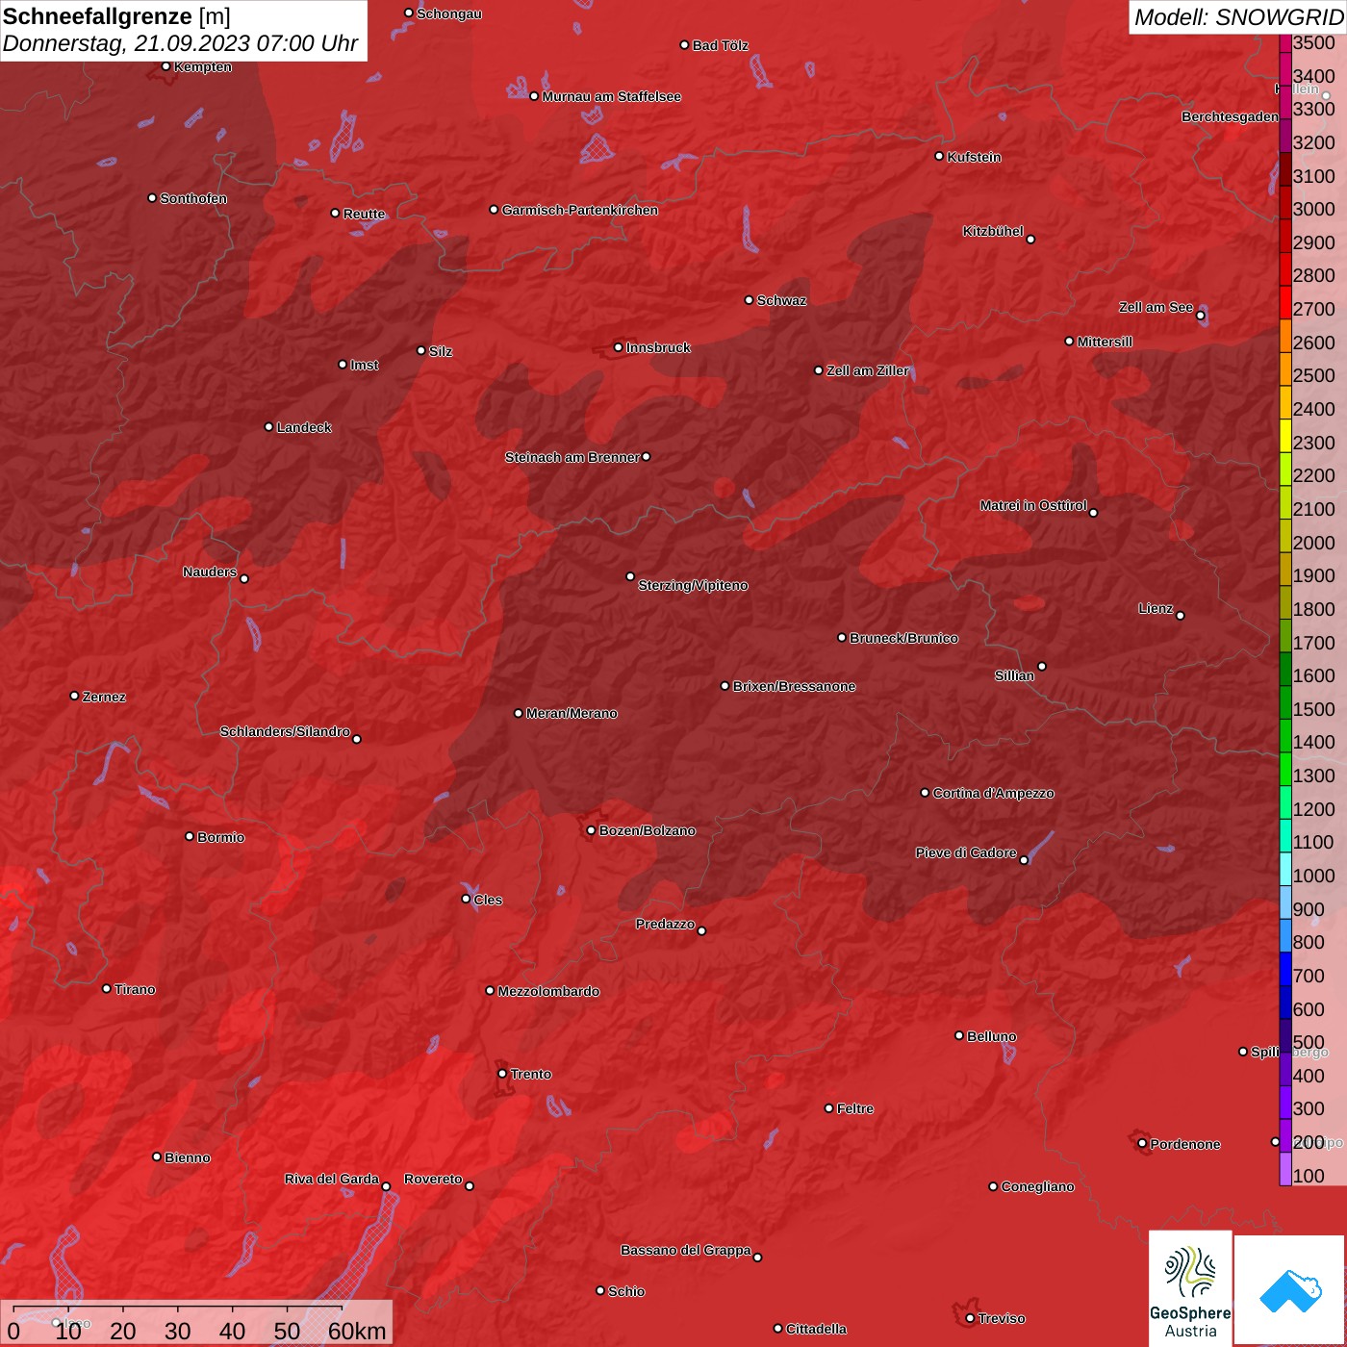
Task: Click the Cittadella label
Action: (x=816, y=1329)
